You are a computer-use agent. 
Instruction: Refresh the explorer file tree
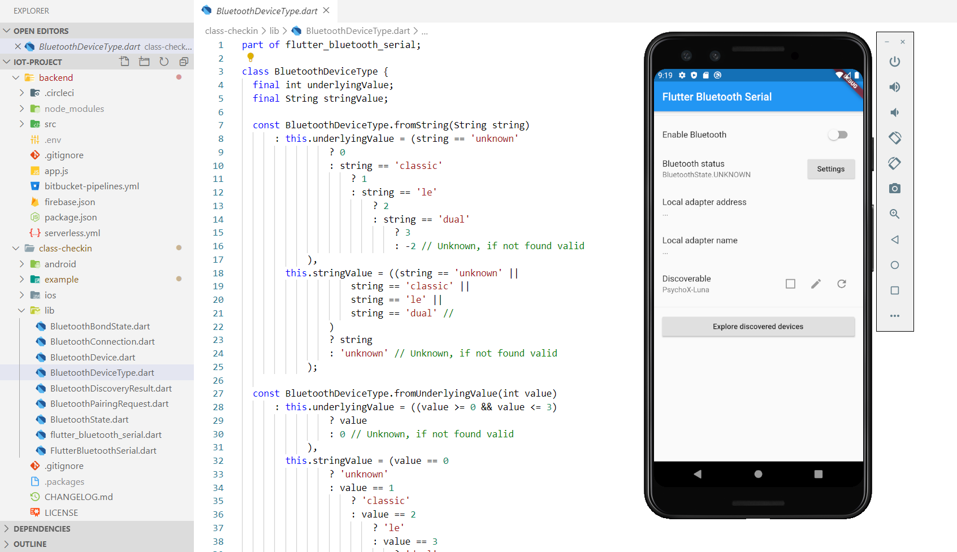pyautogui.click(x=164, y=62)
